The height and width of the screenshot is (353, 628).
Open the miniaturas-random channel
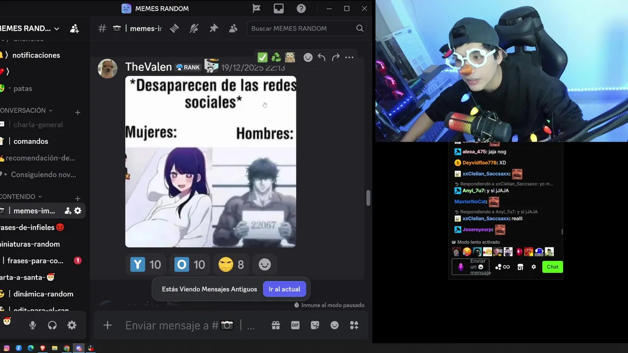coord(29,244)
